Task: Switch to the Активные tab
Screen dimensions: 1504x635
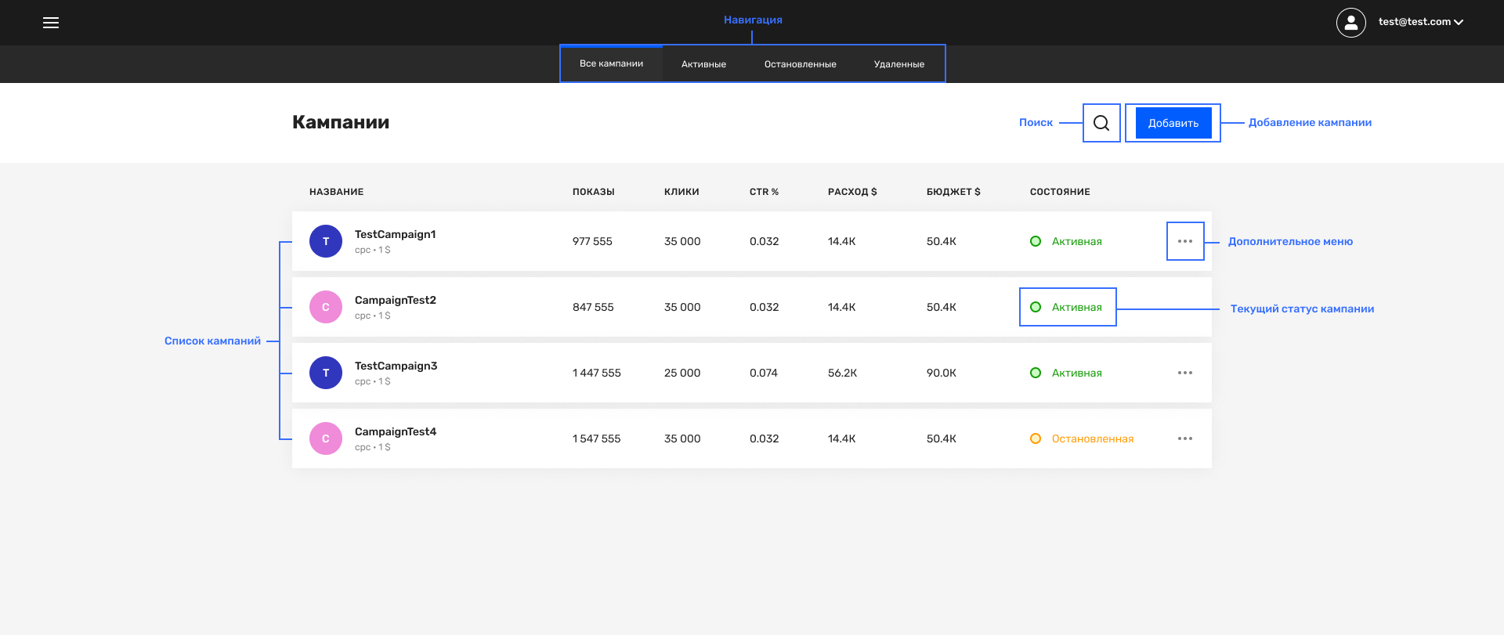Action: tap(703, 64)
